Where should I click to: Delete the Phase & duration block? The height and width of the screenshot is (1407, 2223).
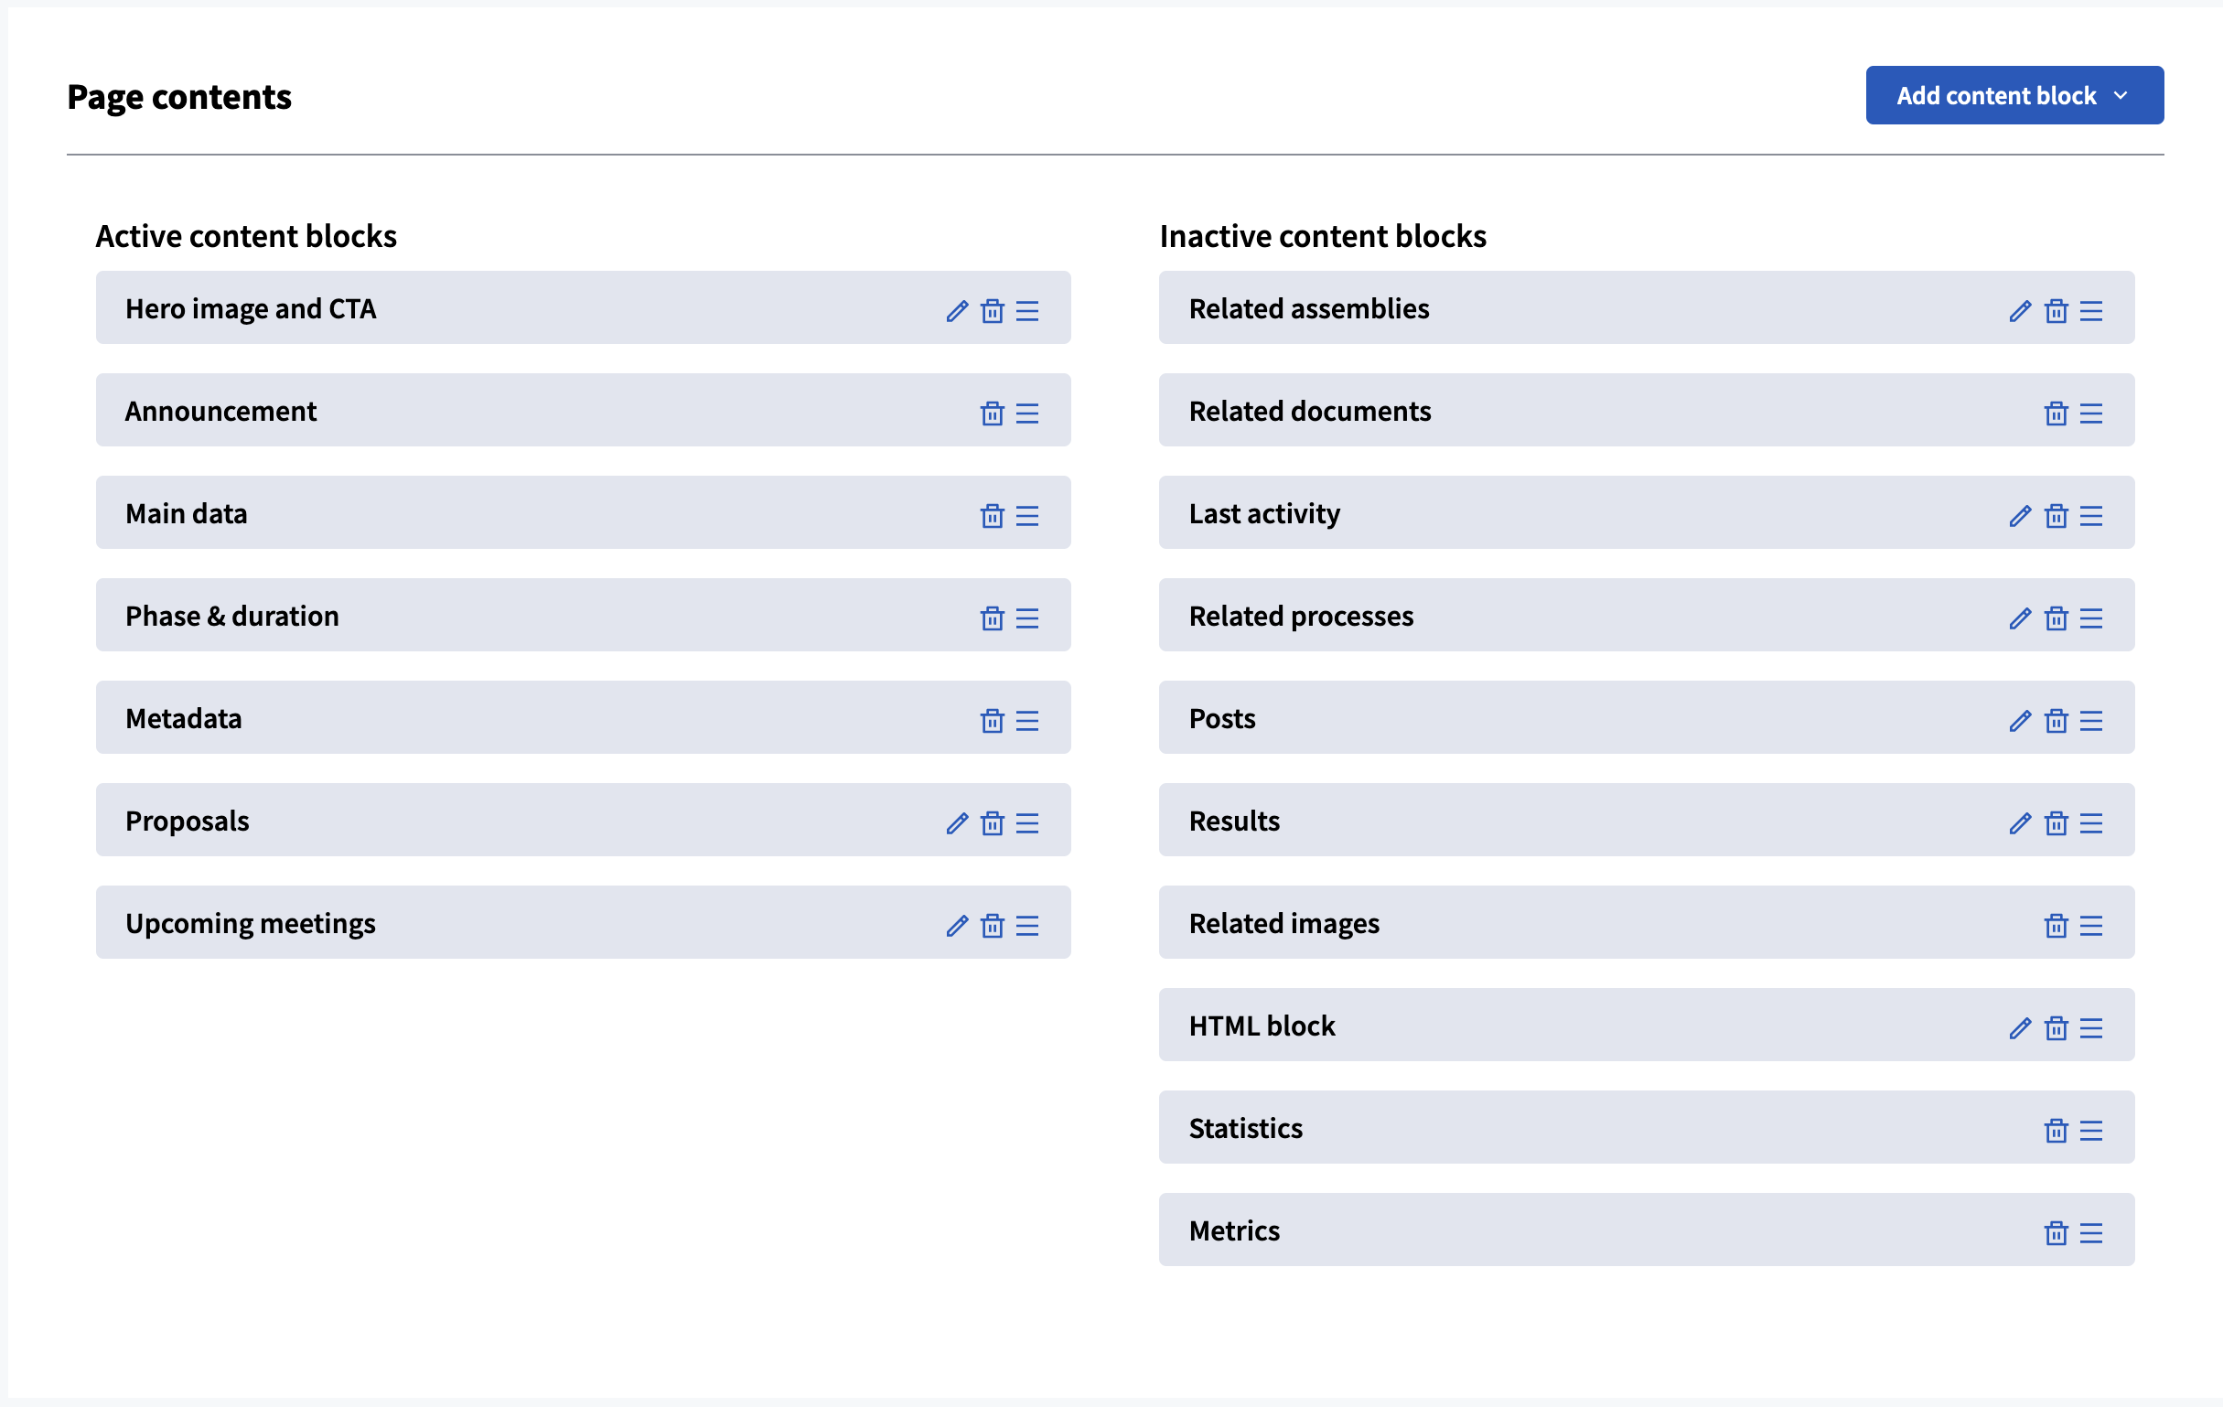point(992,619)
